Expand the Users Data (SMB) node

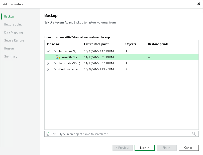coord(48,63)
